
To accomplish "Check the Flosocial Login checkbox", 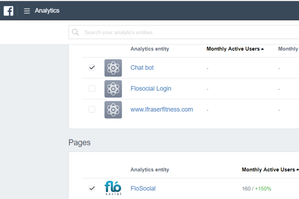I will coord(92,88).
